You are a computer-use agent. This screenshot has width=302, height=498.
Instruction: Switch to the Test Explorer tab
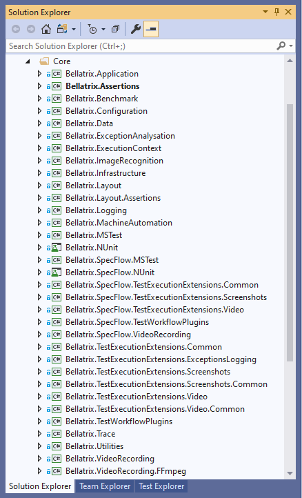point(161,486)
